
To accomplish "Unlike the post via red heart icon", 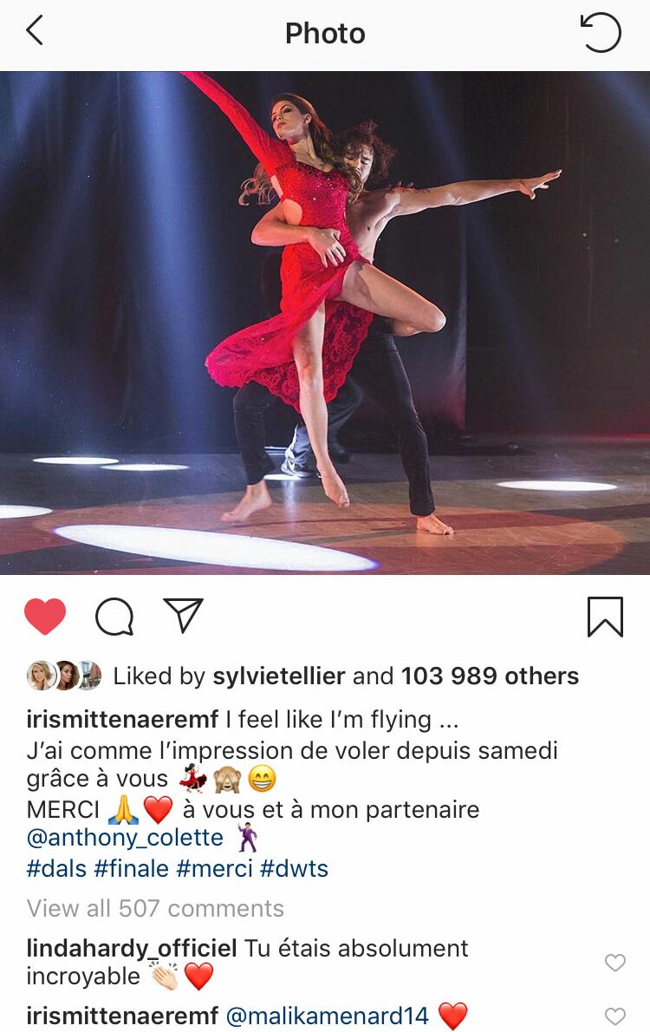I will coord(45,616).
